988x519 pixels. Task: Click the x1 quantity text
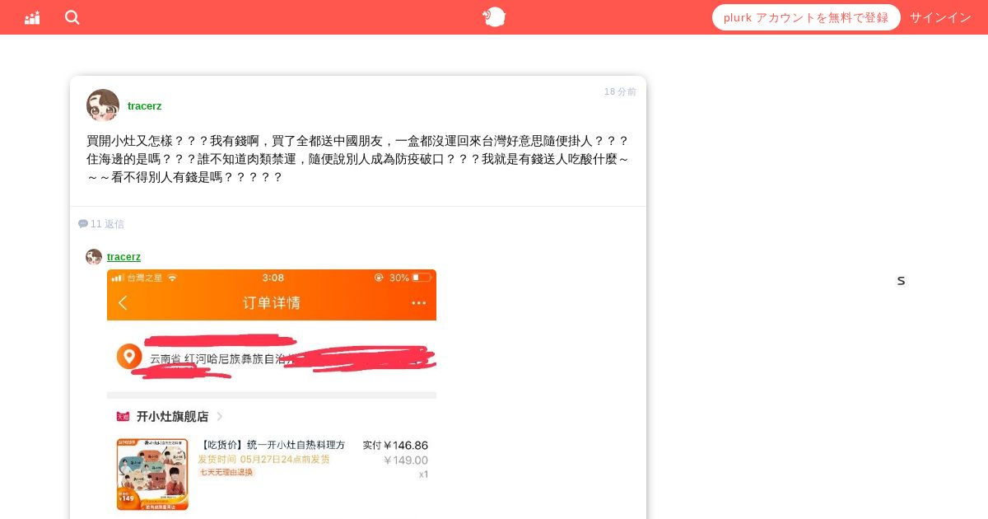tap(423, 475)
